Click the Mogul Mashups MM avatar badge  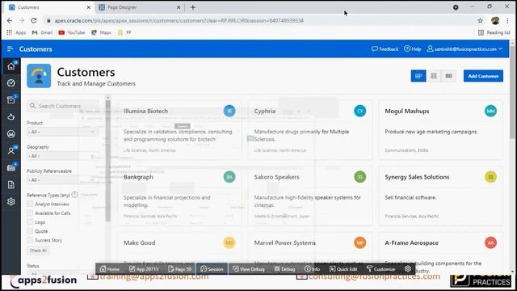pyautogui.click(x=490, y=111)
